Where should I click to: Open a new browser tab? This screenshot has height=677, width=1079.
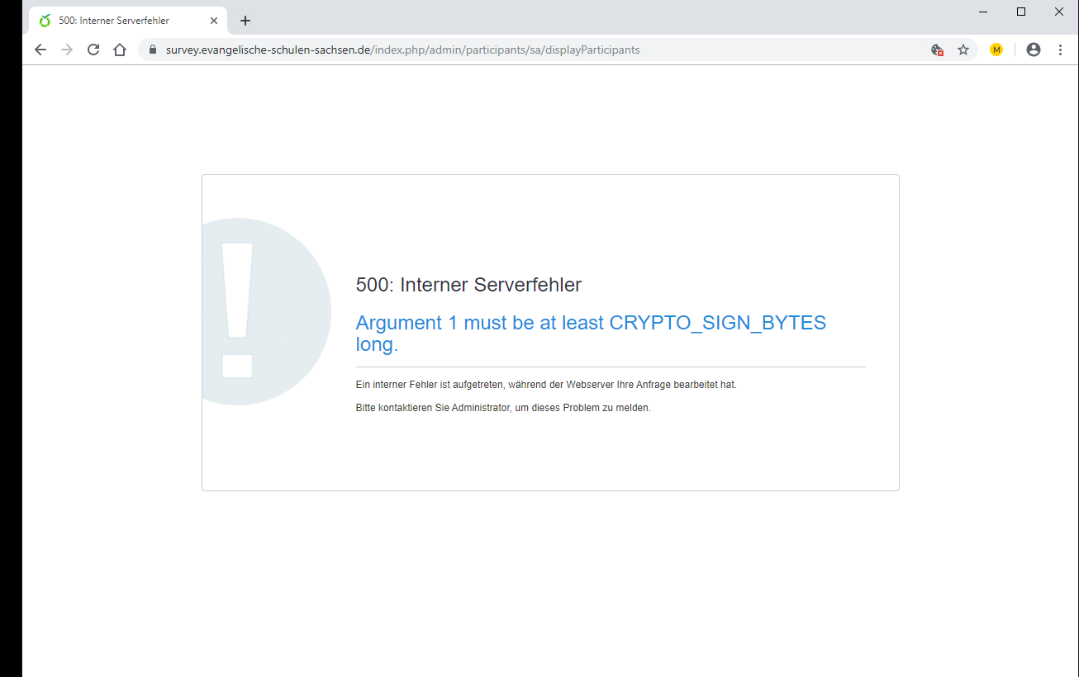(245, 21)
